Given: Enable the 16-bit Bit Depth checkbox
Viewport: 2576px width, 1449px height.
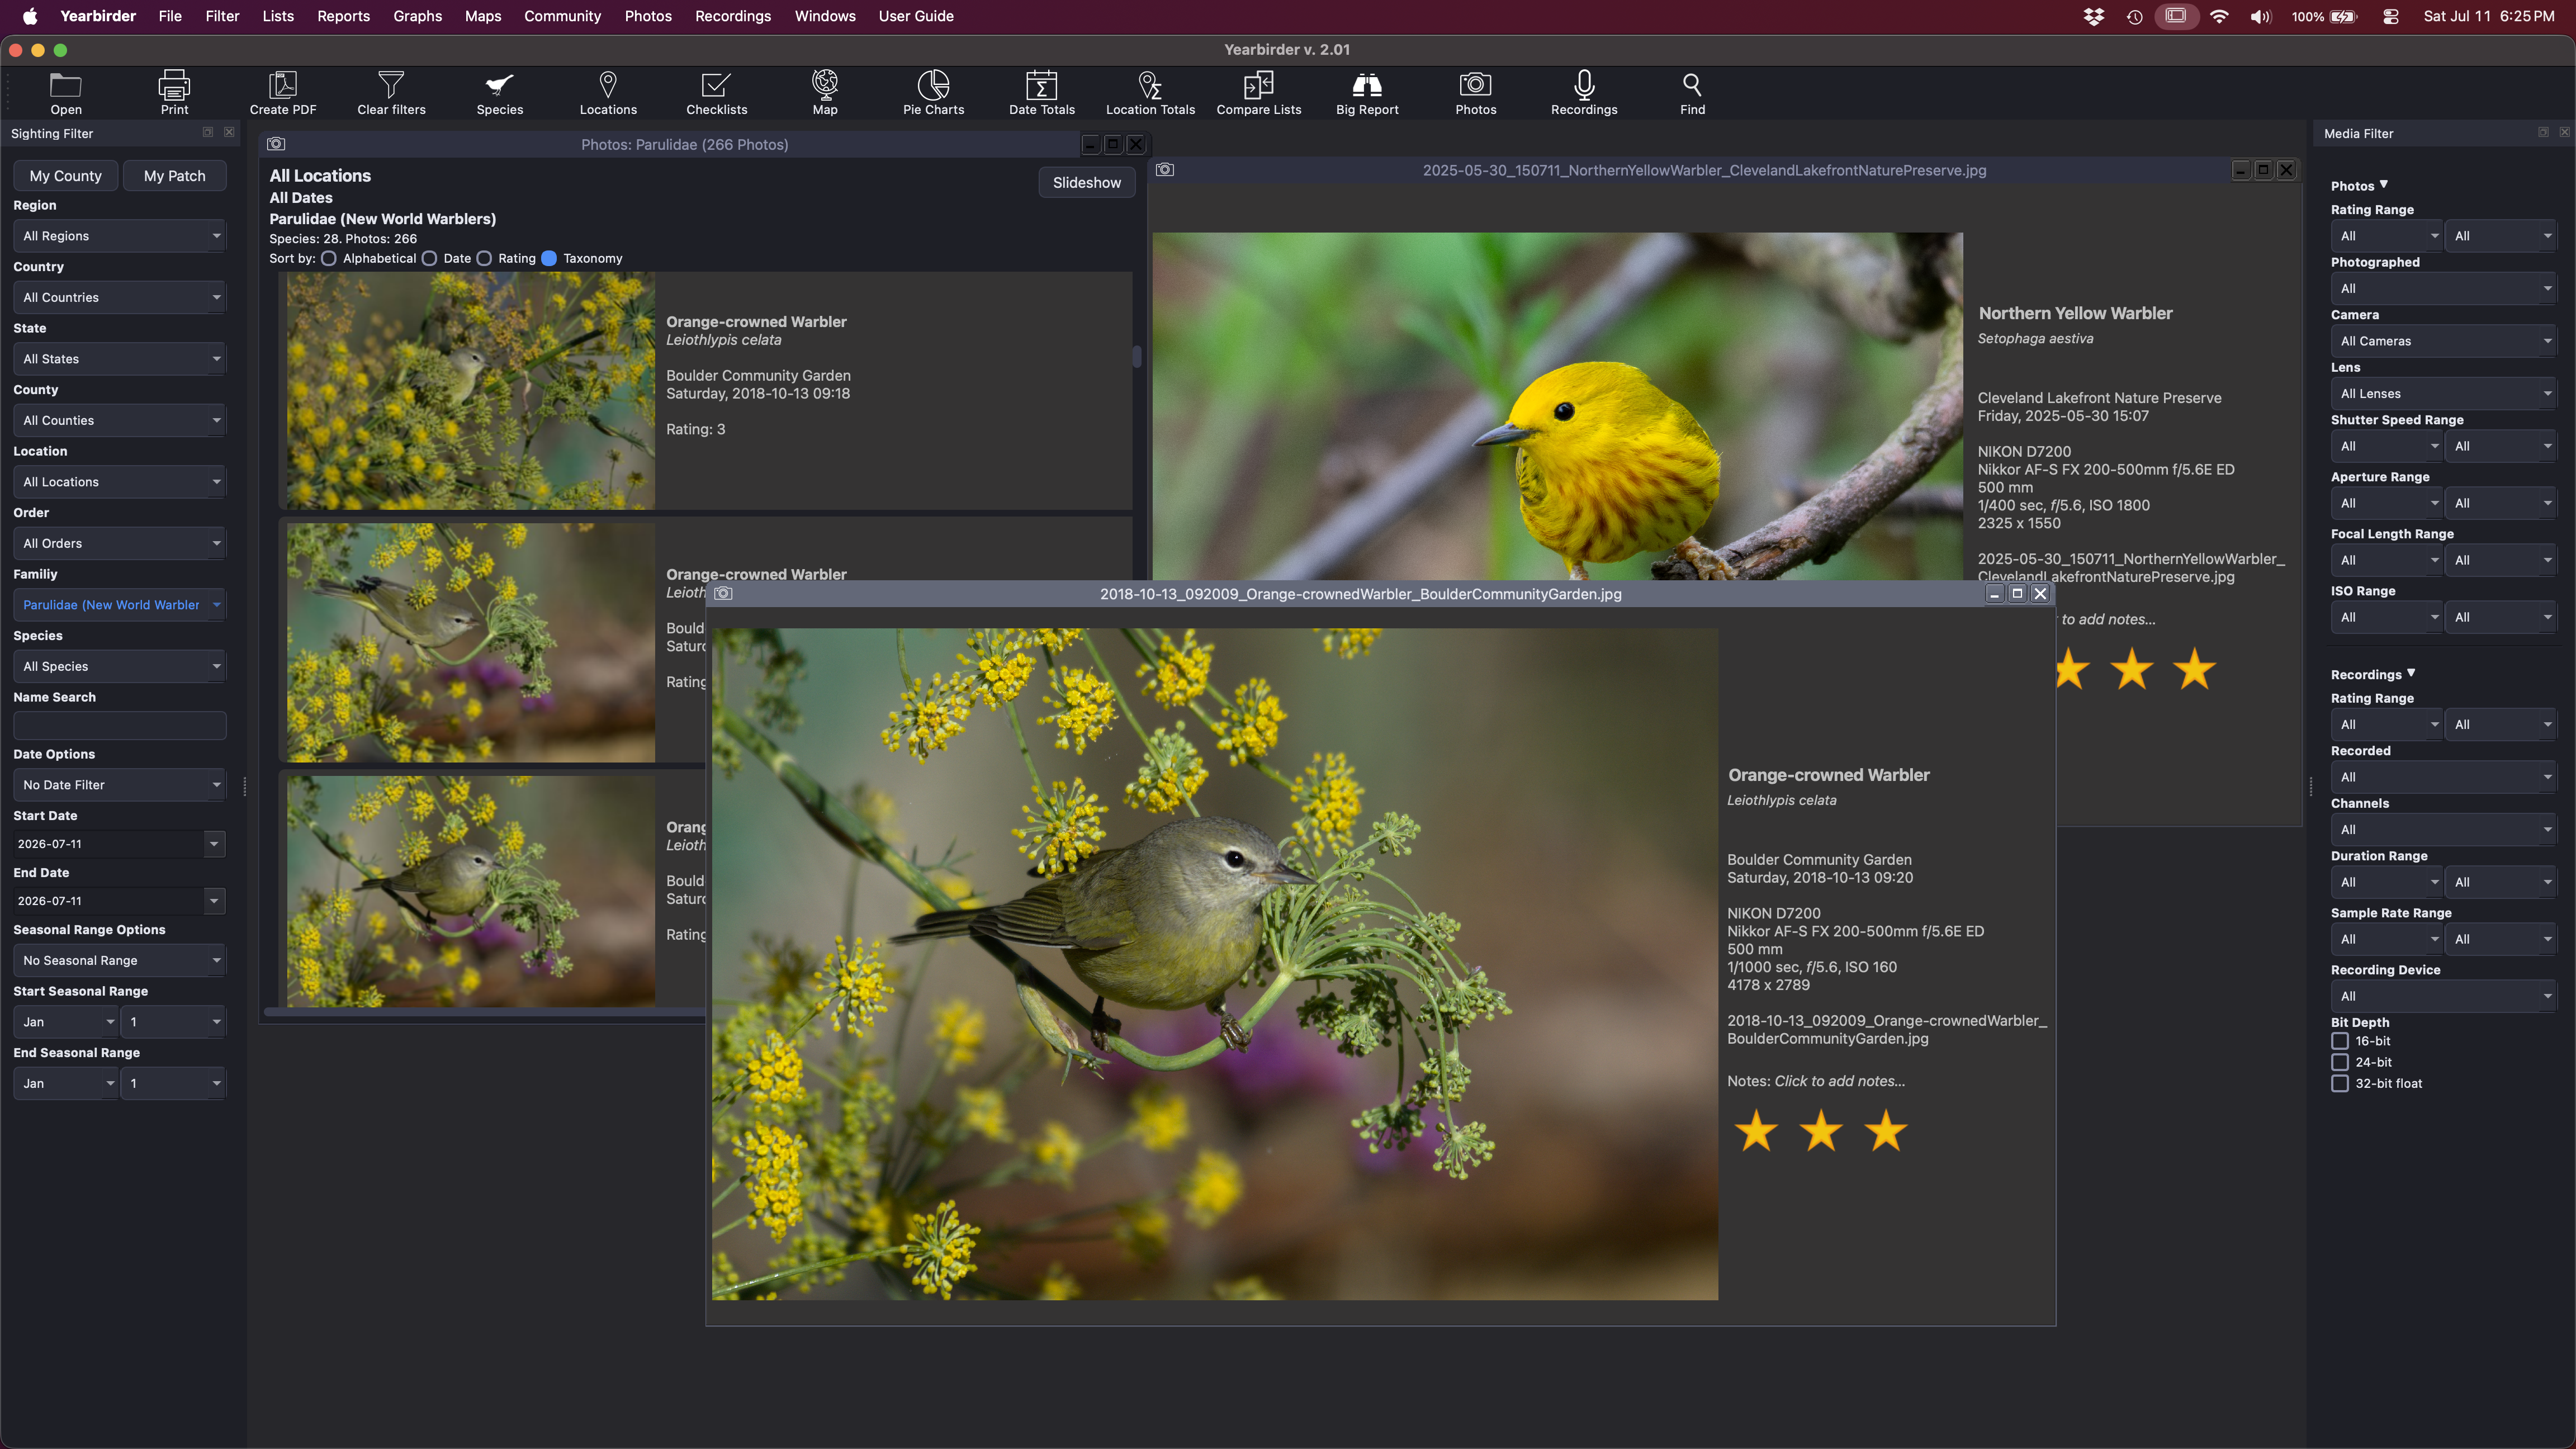Looking at the screenshot, I should tap(2340, 1041).
